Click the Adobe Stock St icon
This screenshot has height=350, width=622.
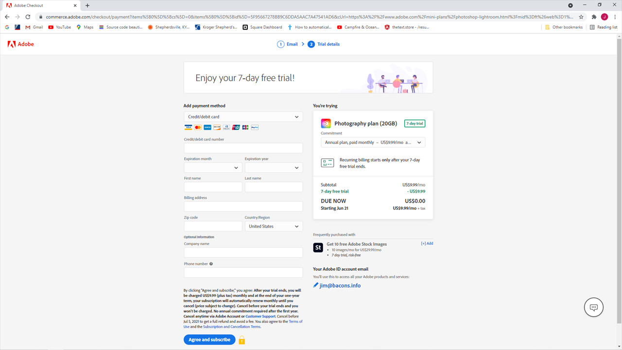[318, 247]
